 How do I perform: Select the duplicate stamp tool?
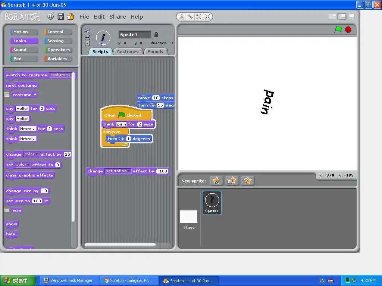click(182, 17)
